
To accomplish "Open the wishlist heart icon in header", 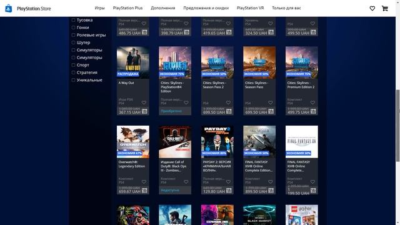I will click(372, 8).
